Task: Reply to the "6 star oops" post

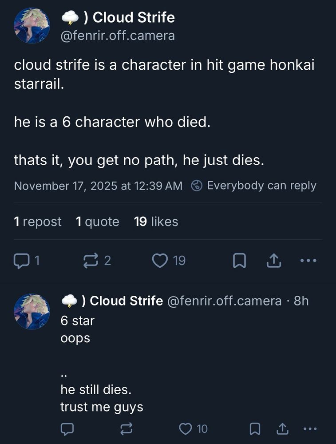Action: click(x=67, y=428)
